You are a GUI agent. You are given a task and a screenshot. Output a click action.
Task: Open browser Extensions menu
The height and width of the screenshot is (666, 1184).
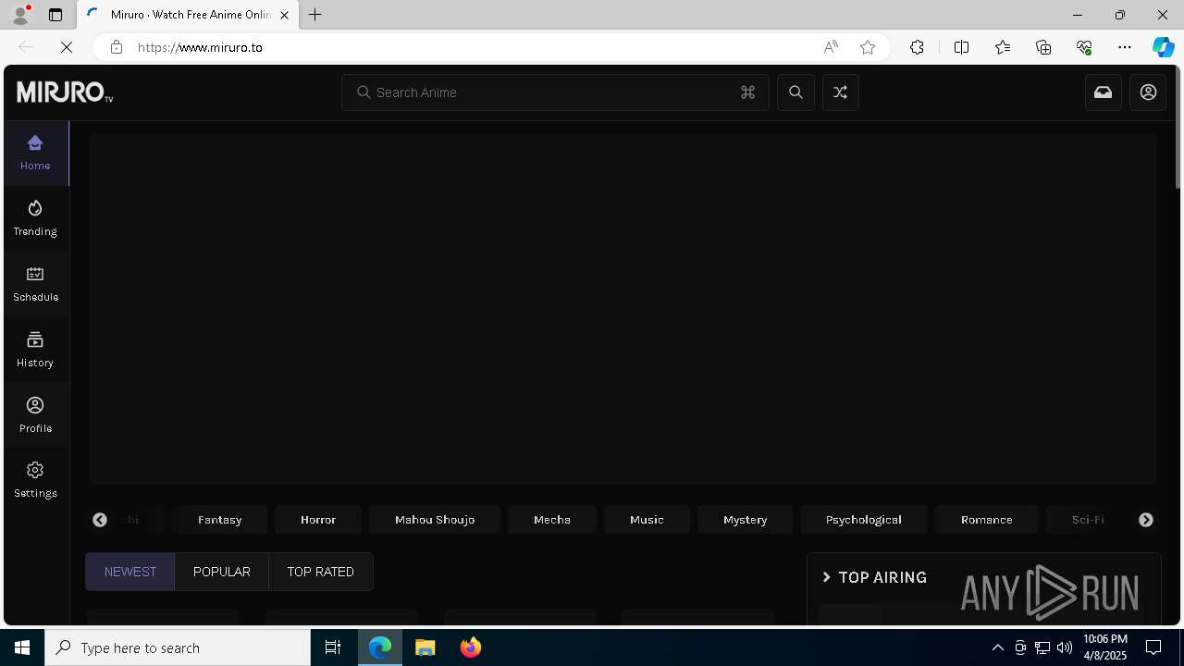click(917, 47)
